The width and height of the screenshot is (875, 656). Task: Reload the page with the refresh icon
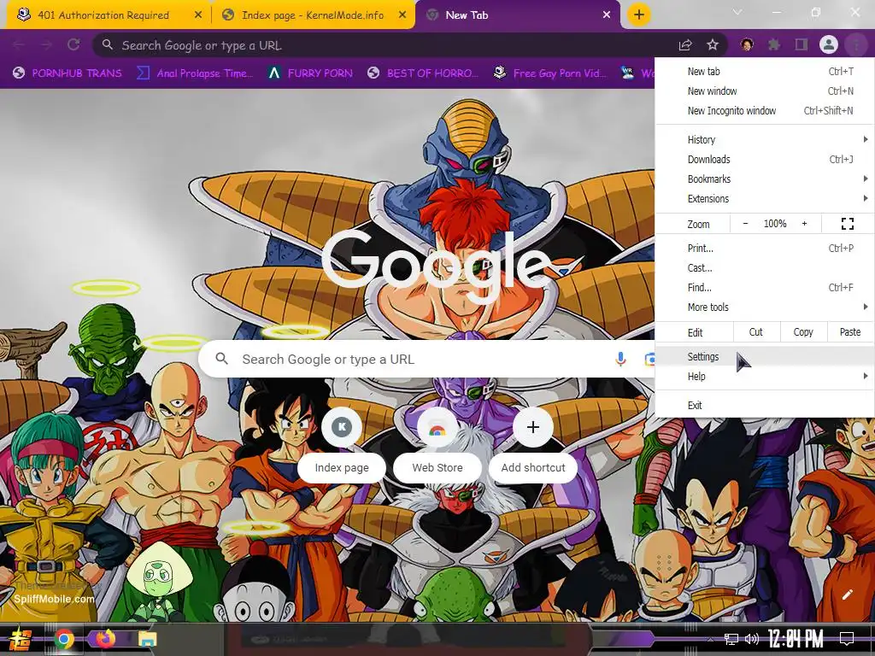coord(73,44)
